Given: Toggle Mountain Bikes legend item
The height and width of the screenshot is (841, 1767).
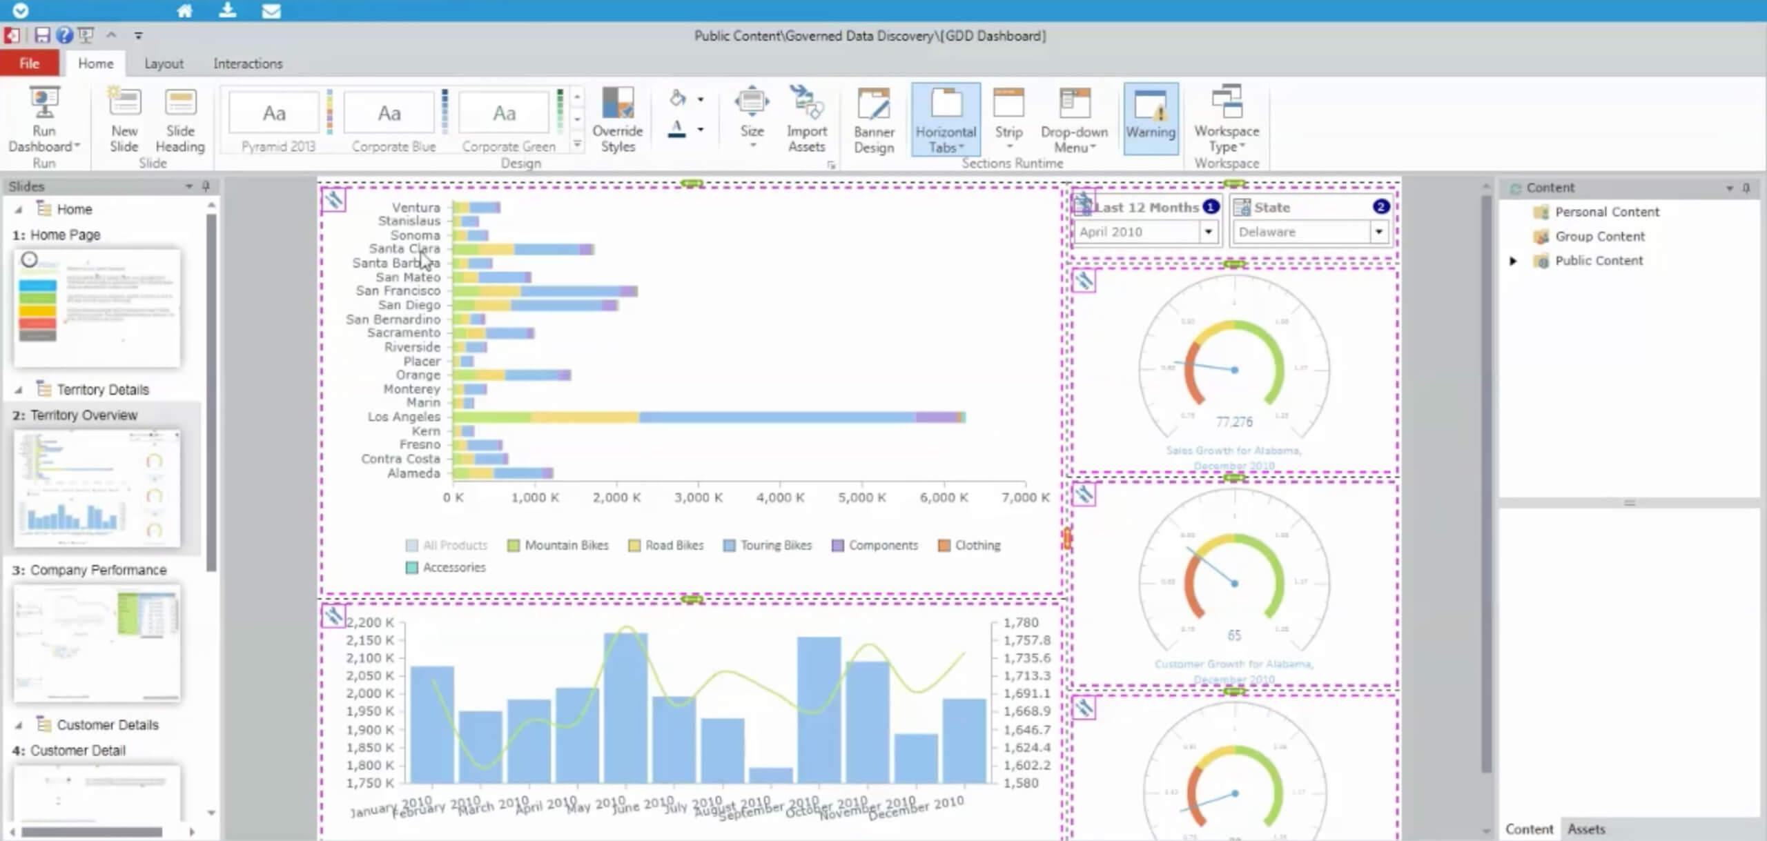Looking at the screenshot, I should [558, 545].
